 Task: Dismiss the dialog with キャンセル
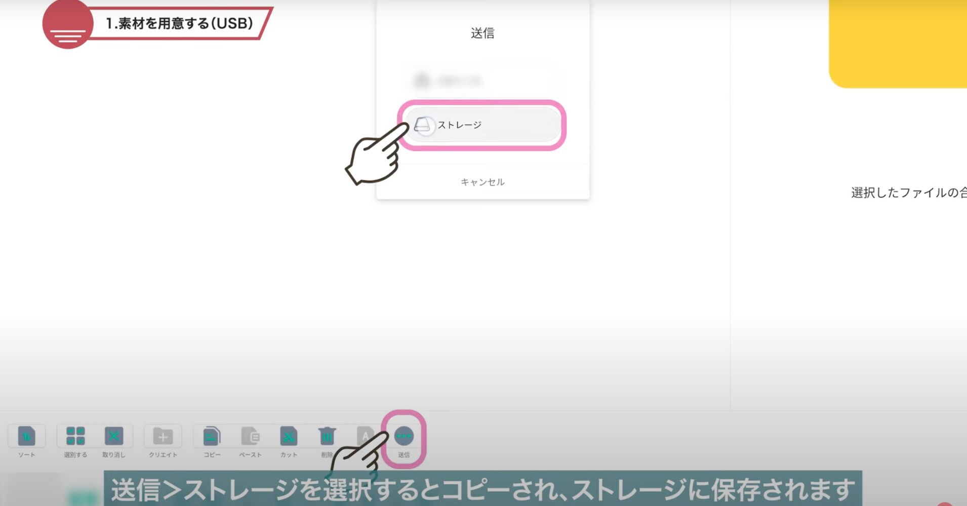click(482, 182)
